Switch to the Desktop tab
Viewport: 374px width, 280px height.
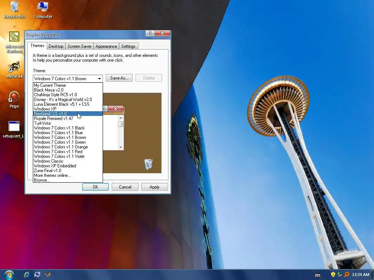(x=56, y=46)
